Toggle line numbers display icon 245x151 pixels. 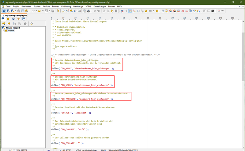coord(138,11)
